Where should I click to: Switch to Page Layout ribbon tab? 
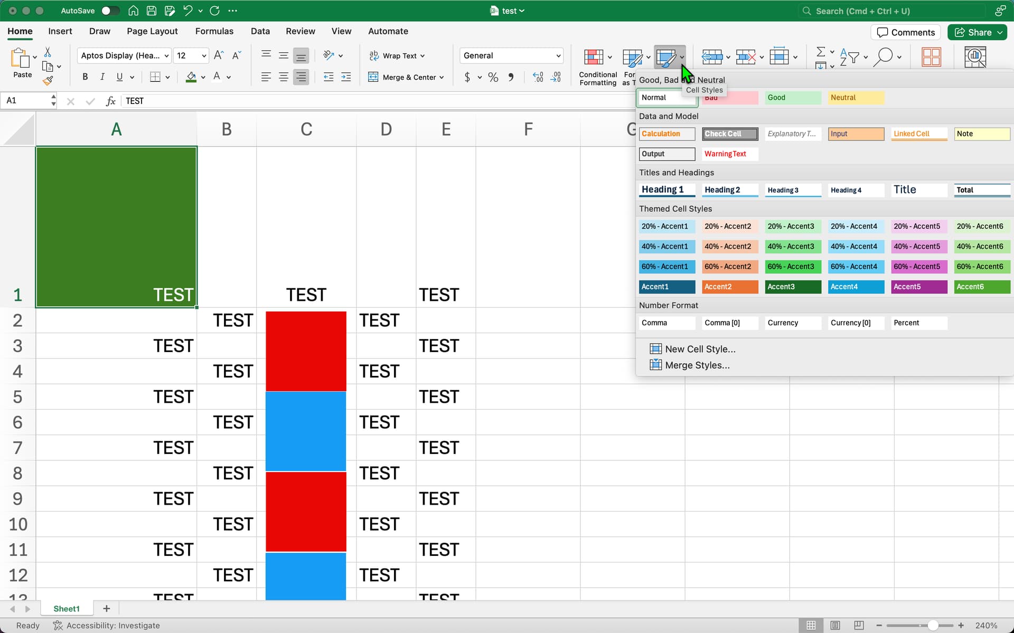152,31
